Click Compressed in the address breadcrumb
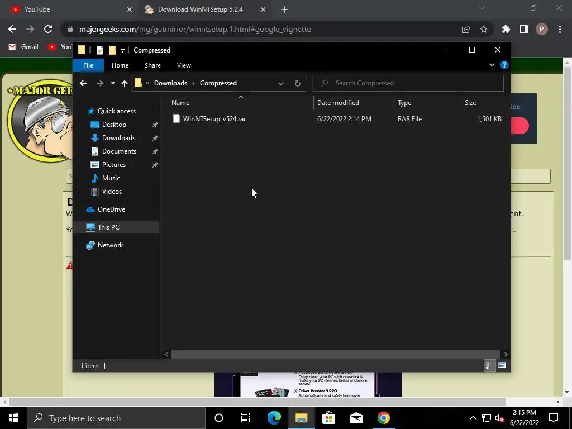This screenshot has height=429, width=572. (218, 83)
